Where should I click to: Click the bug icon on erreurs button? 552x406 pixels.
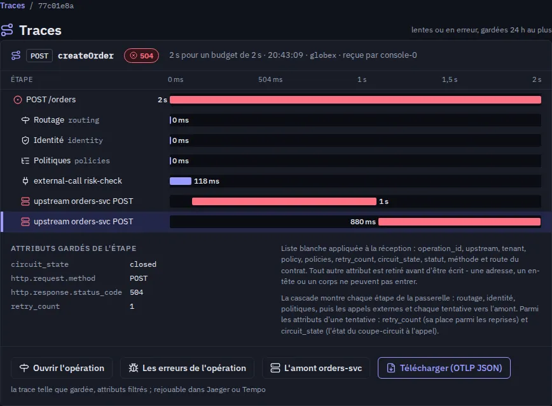(134, 368)
